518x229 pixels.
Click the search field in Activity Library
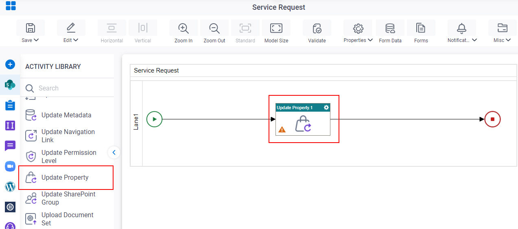tap(67, 88)
